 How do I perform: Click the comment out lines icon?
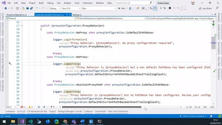(x=161, y=8)
